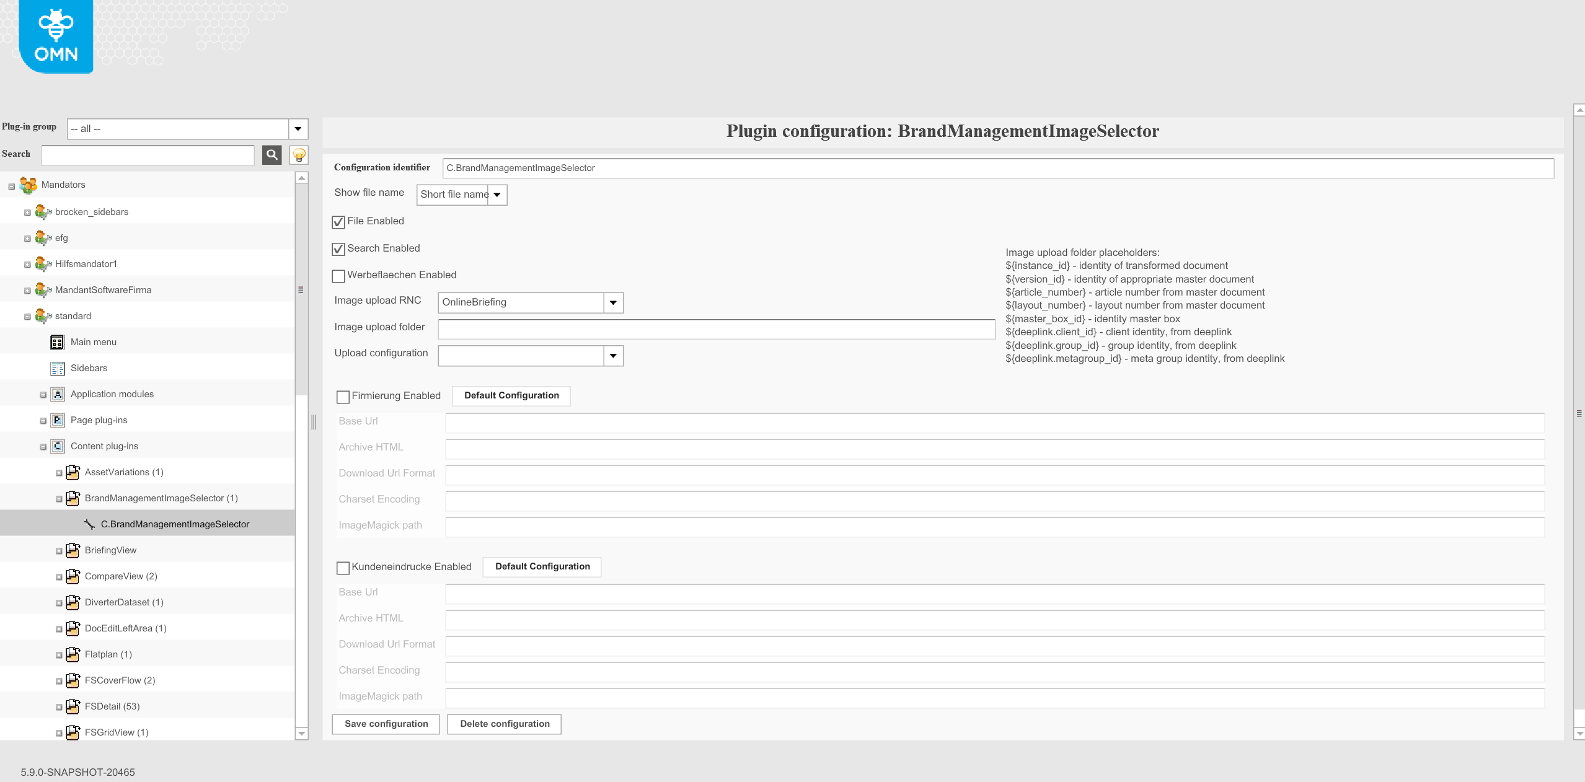
Task: Click the Page plug-ins icon
Action: point(57,420)
